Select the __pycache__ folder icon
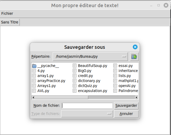Viewport: 171px width, 135px height. [34, 66]
